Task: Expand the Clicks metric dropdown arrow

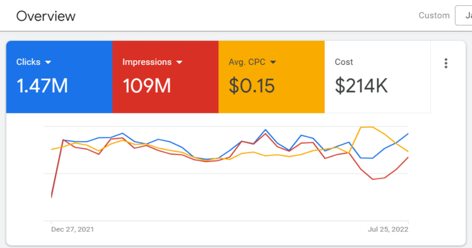Action: click(48, 62)
